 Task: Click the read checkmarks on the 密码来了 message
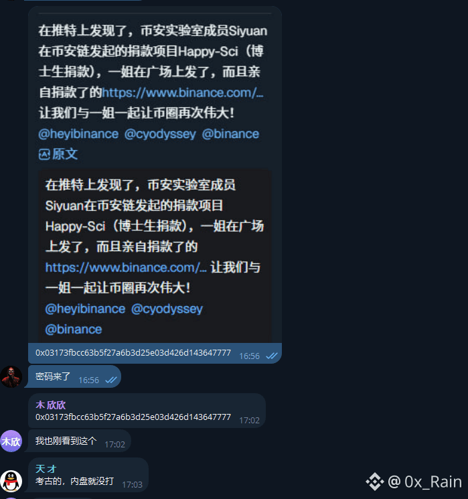coord(111,380)
